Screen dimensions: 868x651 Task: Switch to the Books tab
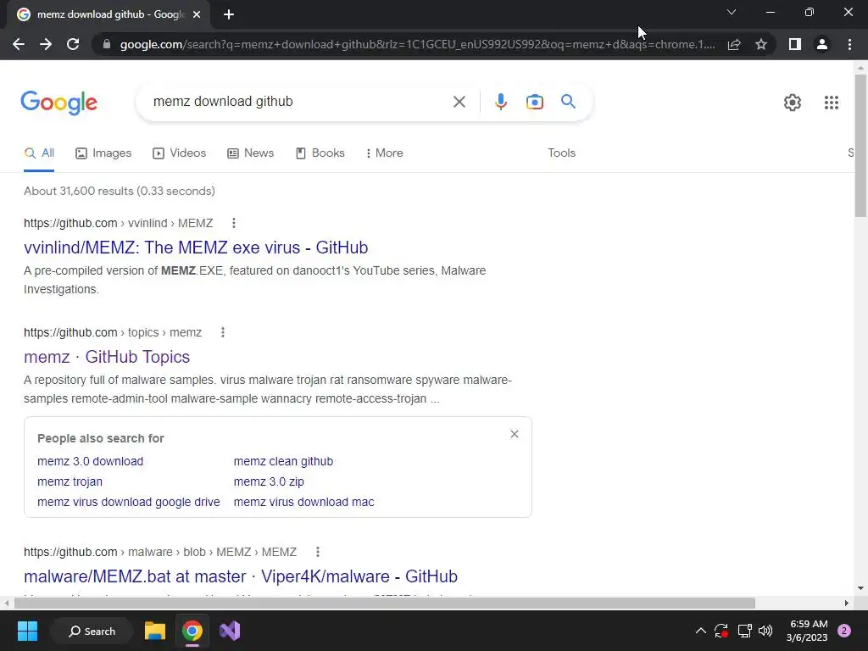click(x=320, y=153)
